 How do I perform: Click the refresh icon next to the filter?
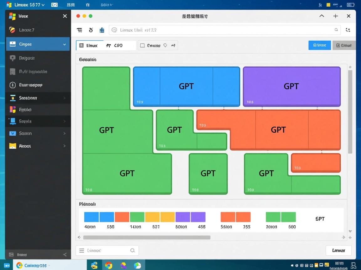pos(91,30)
